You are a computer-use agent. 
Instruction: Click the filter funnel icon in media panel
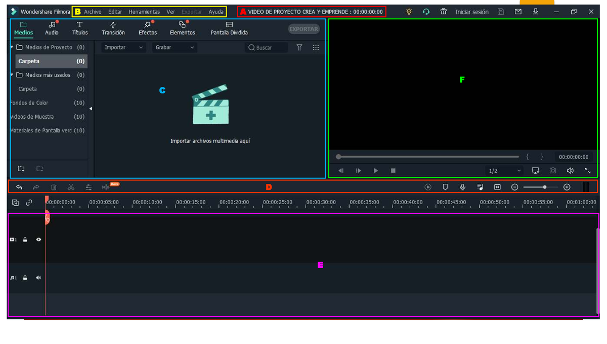tap(299, 47)
